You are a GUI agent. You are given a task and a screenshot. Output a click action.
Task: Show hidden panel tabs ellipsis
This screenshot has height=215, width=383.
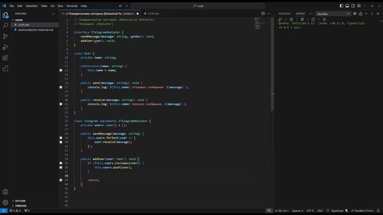[x=311, y=14]
